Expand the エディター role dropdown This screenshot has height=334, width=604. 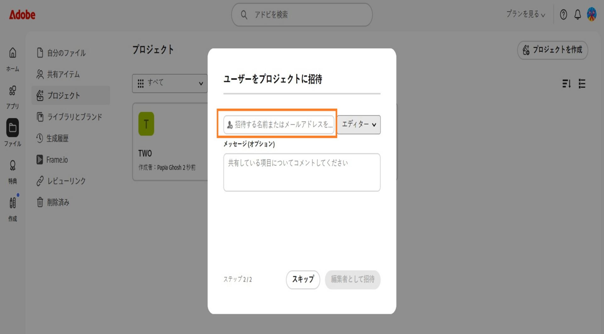click(359, 125)
